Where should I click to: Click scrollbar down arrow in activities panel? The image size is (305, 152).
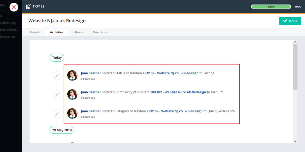point(295,141)
